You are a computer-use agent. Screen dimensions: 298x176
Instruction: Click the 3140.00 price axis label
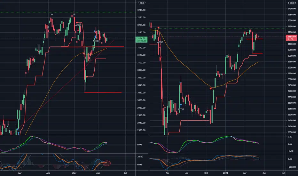pos(141,48)
